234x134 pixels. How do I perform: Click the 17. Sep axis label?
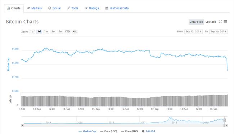click(x=154, y=109)
